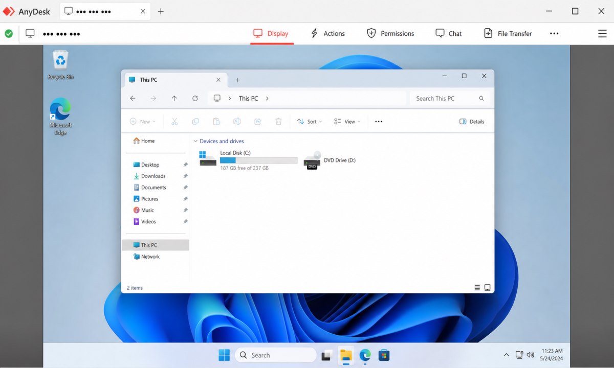
Task: Switch to large thumbnails view in status bar
Action: [x=488, y=288]
